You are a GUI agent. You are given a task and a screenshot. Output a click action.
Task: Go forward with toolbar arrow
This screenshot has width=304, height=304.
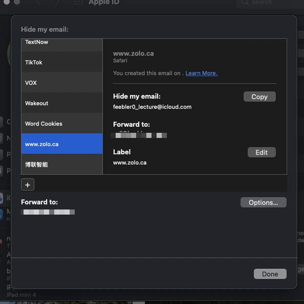[x=57, y=3]
